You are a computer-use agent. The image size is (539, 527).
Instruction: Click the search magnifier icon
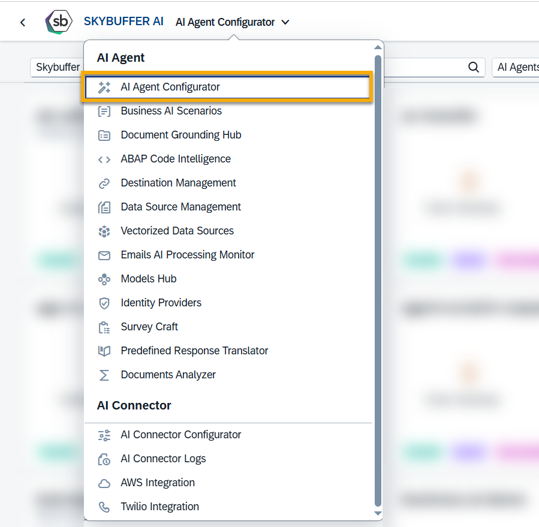pyautogui.click(x=473, y=67)
